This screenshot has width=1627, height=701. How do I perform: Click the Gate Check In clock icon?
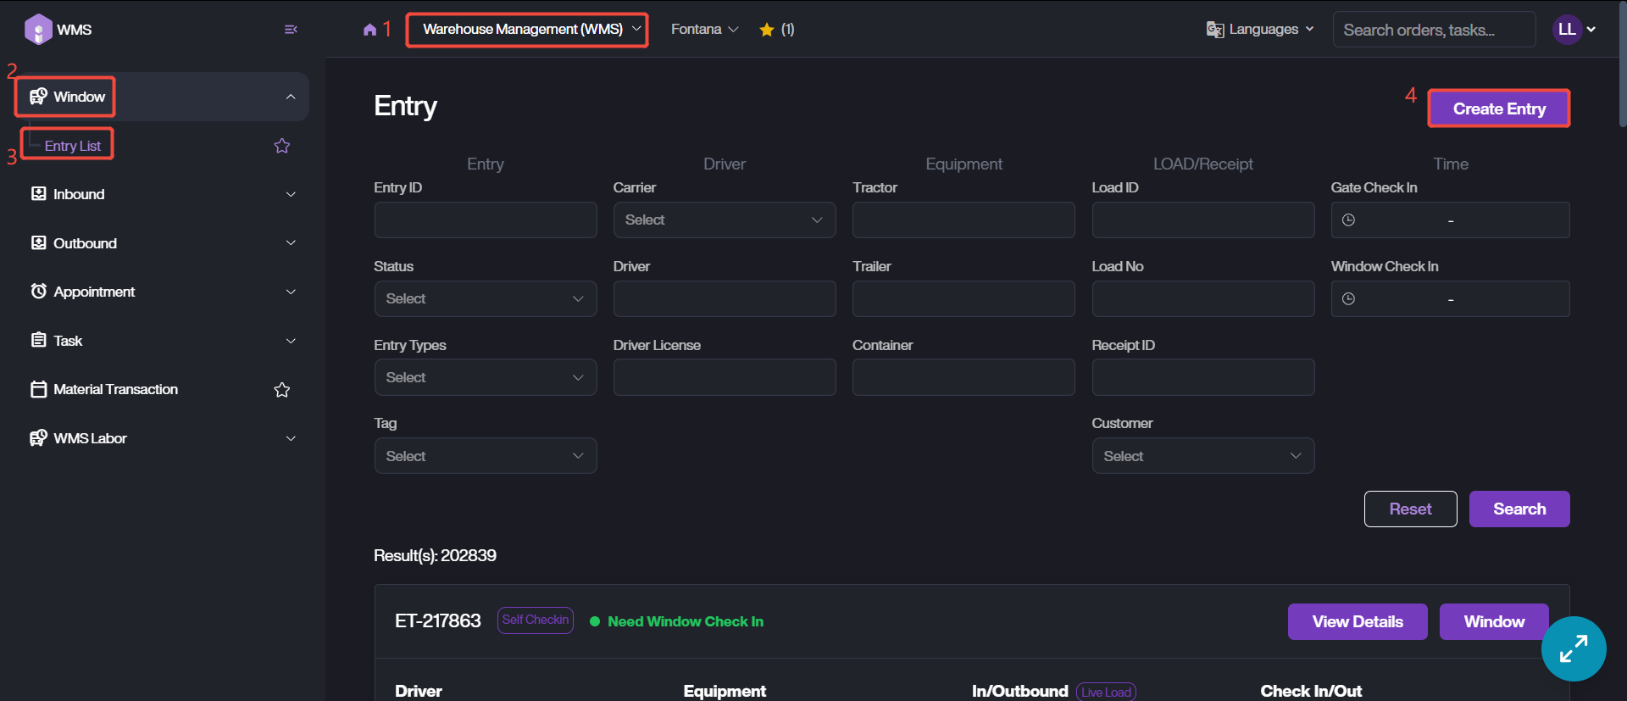click(x=1348, y=220)
